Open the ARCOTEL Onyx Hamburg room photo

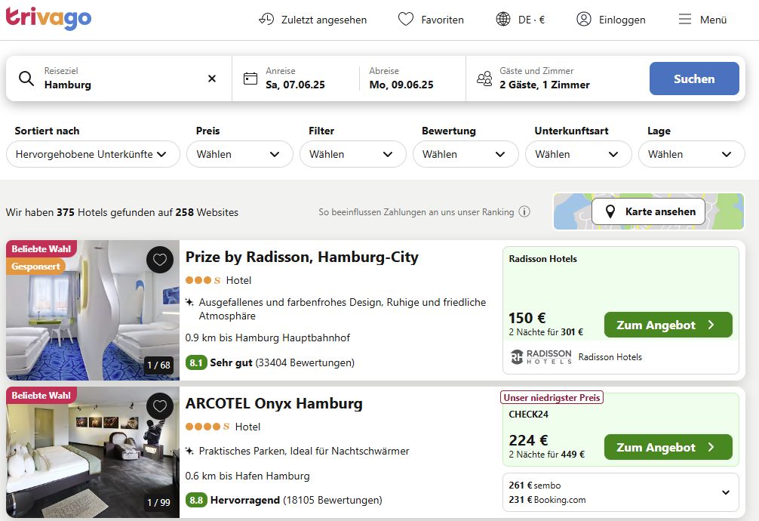93,452
